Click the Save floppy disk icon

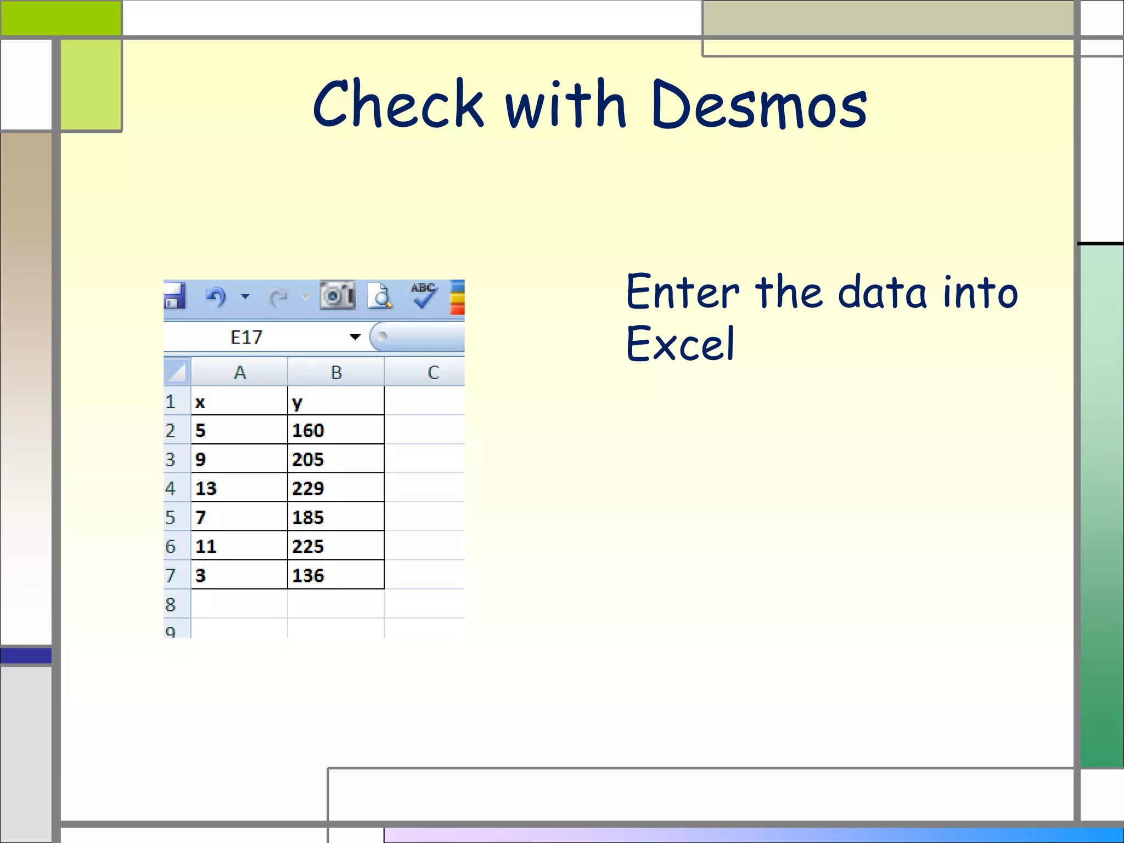(175, 296)
